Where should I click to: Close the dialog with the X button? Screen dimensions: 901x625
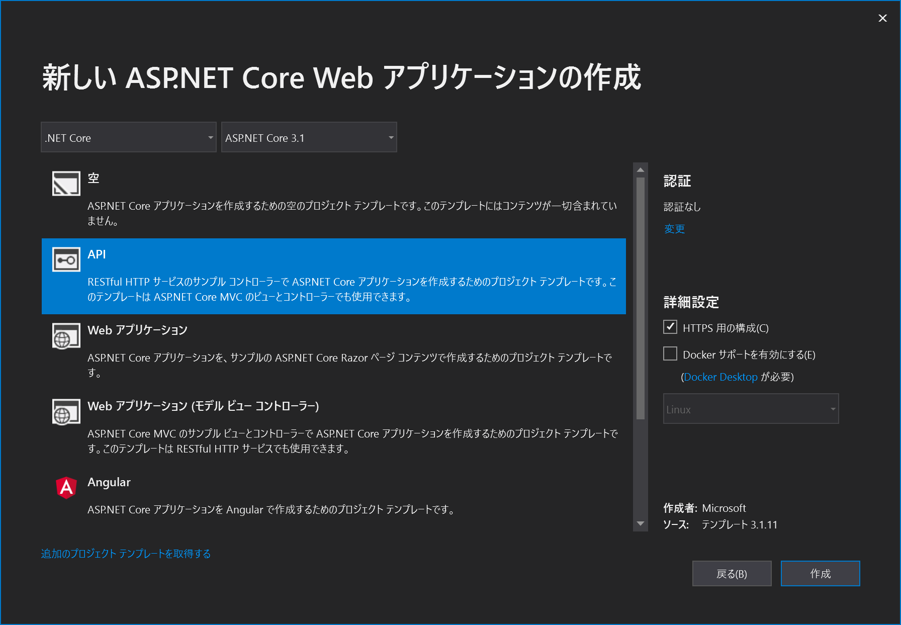click(882, 18)
